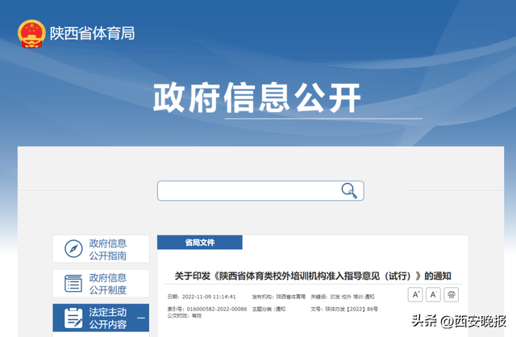Click the list icon for 公开制度

(x=73, y=283)
